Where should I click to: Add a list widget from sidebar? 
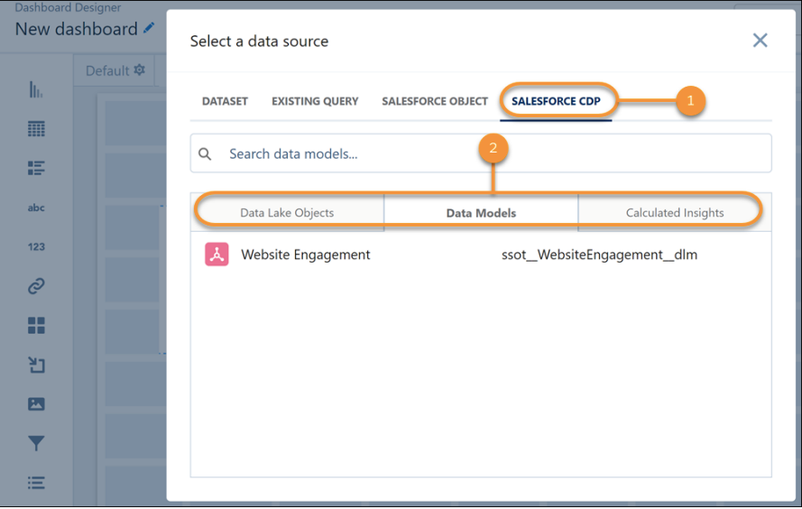pos(36,168)
